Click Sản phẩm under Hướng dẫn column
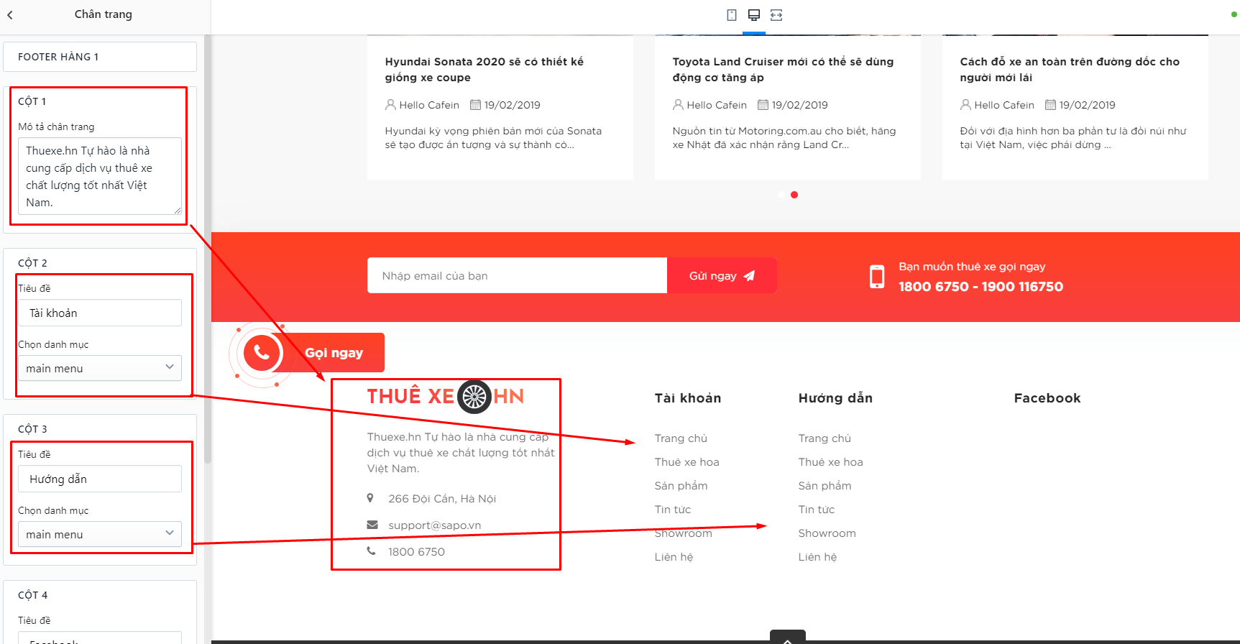 point(825,486)
